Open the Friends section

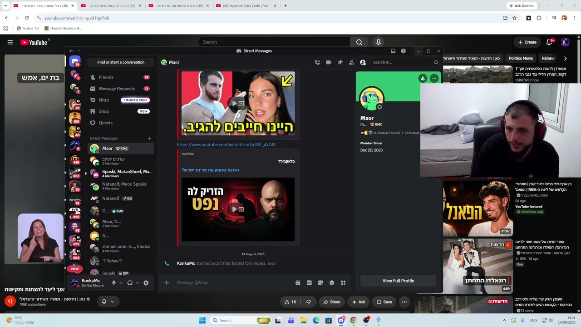click(x=120, y=77)
